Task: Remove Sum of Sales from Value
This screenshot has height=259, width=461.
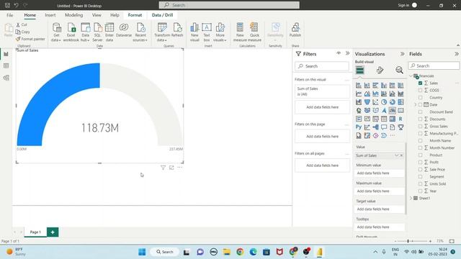Action: pyautogui.click(x=401, y=155)
